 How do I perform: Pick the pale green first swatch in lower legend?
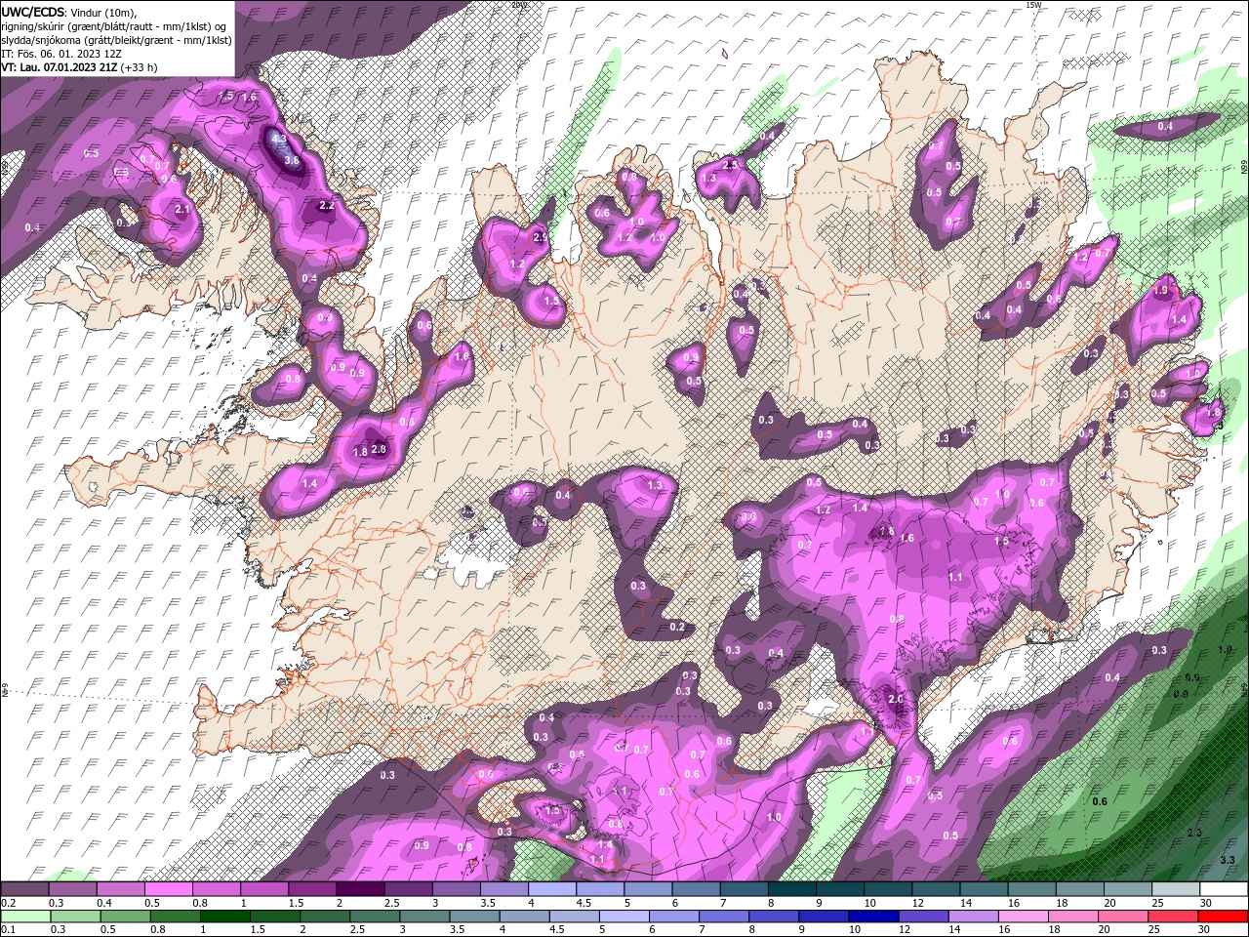pyautogui.click(x=26, y=917)
